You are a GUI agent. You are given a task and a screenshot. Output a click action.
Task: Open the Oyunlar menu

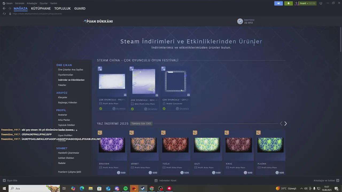(44, 3)
